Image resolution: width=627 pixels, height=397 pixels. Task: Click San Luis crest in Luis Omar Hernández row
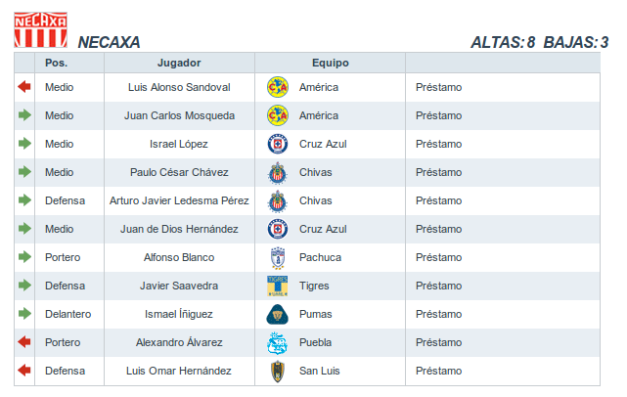point(278,371)
